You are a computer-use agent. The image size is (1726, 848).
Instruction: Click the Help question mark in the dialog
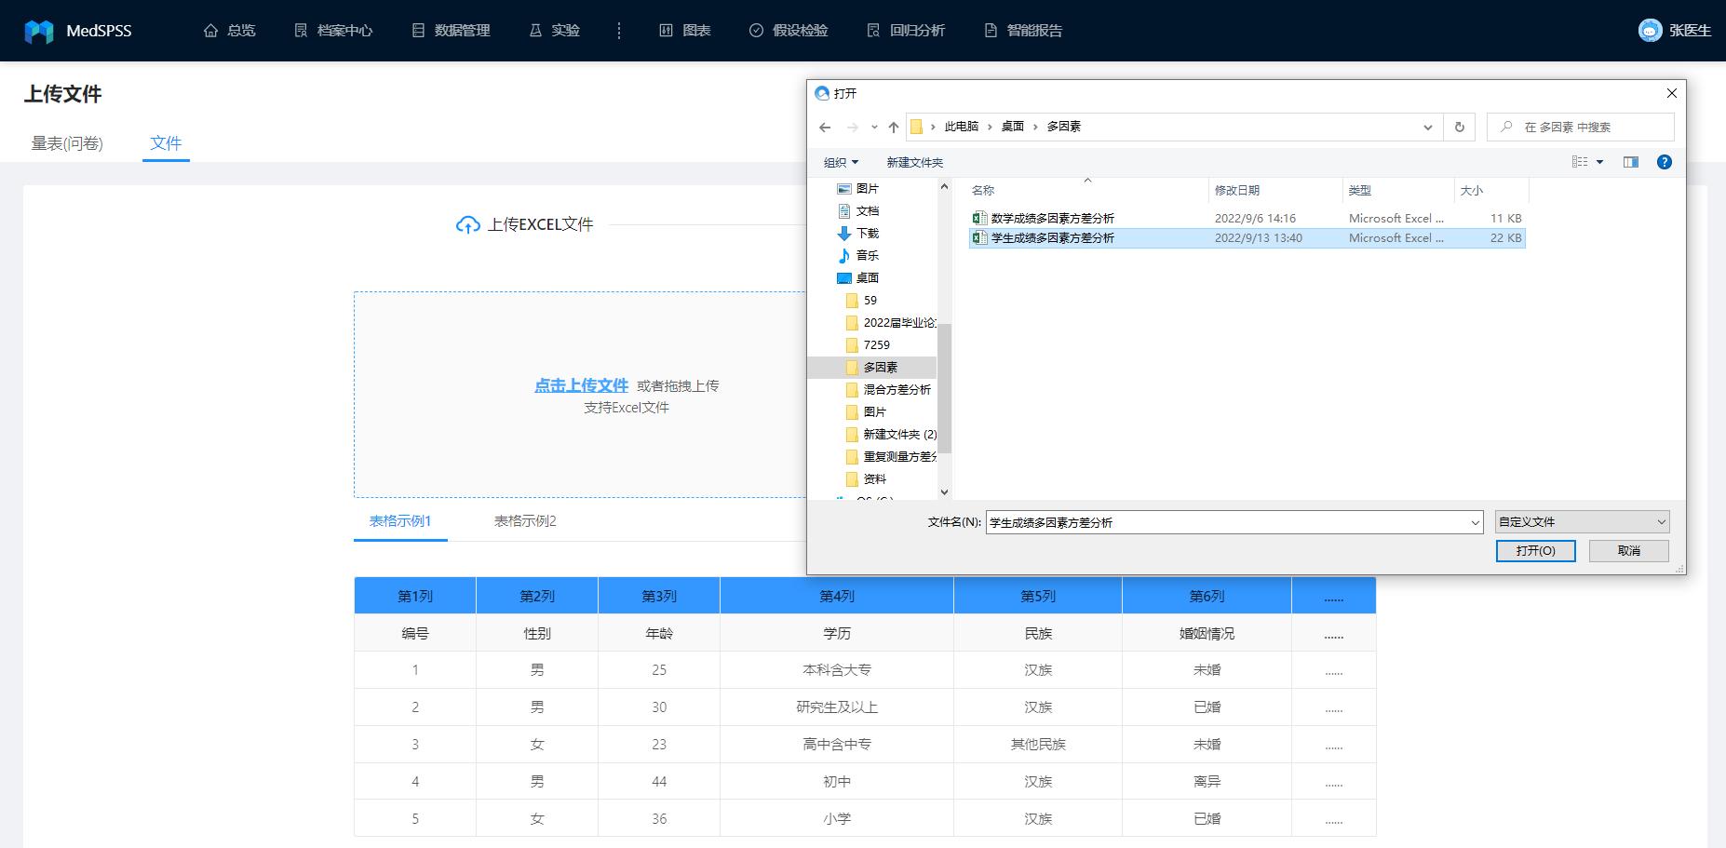coord(1664,161)
